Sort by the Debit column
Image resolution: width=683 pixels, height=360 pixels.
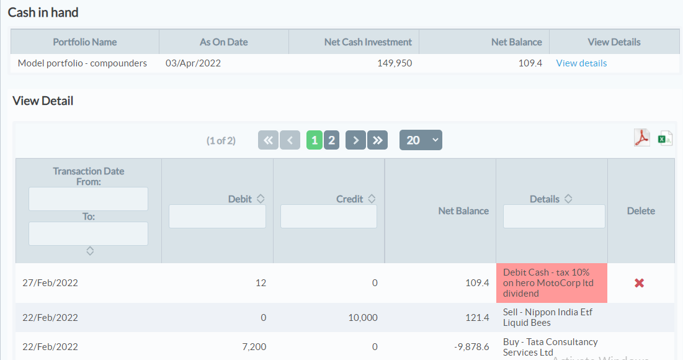261,199
